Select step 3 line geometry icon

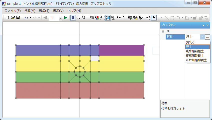coord(102,18)
